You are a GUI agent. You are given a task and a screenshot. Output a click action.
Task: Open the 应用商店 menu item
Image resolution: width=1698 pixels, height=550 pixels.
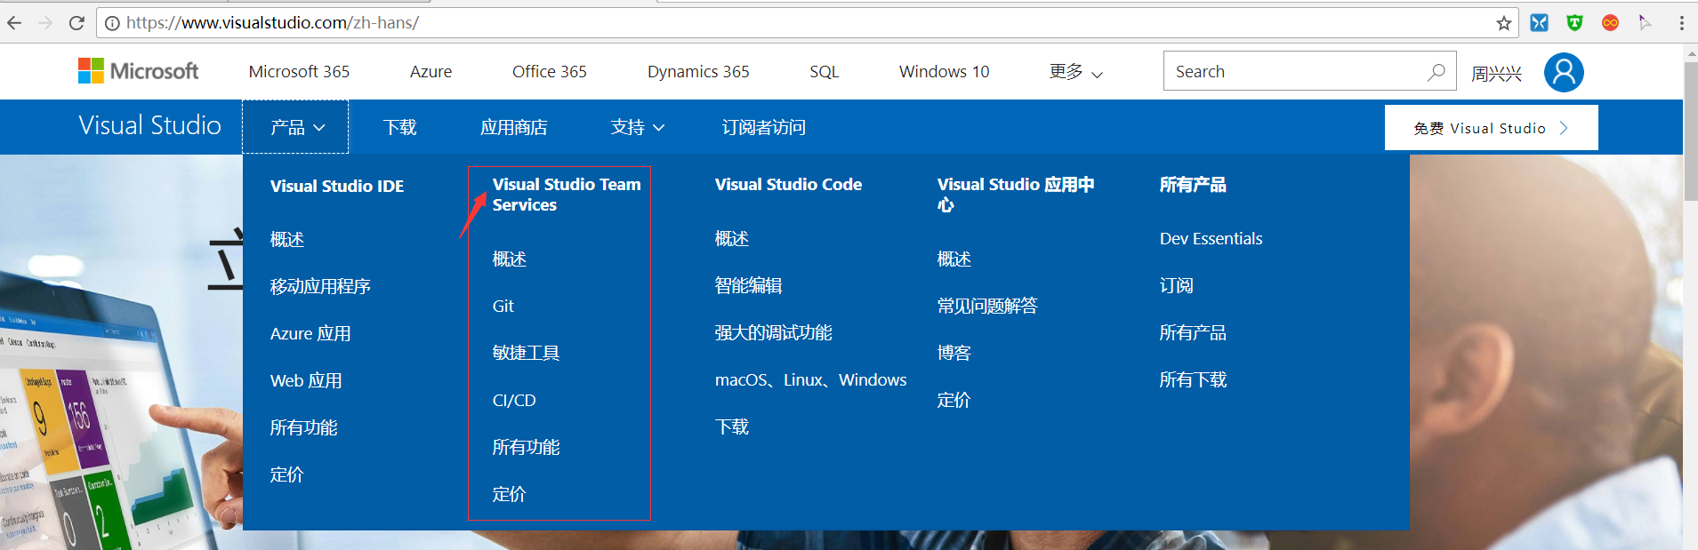(513, 127)
